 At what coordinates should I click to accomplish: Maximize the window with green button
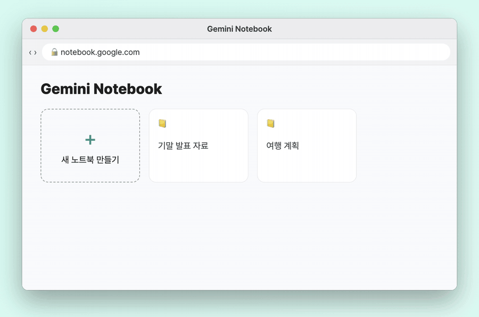tap(55, 29)
